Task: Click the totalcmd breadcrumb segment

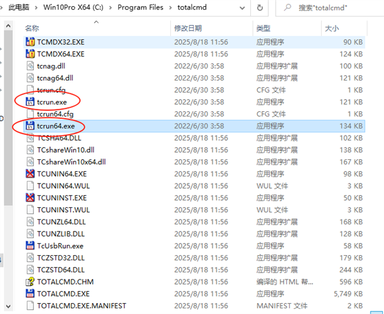Action: pos(192,7)
